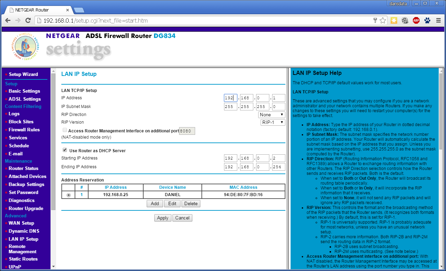The height and width of the screenshot is (271, 446).
Task: Click device name DANIEL cell
Action: pos(172,195)
